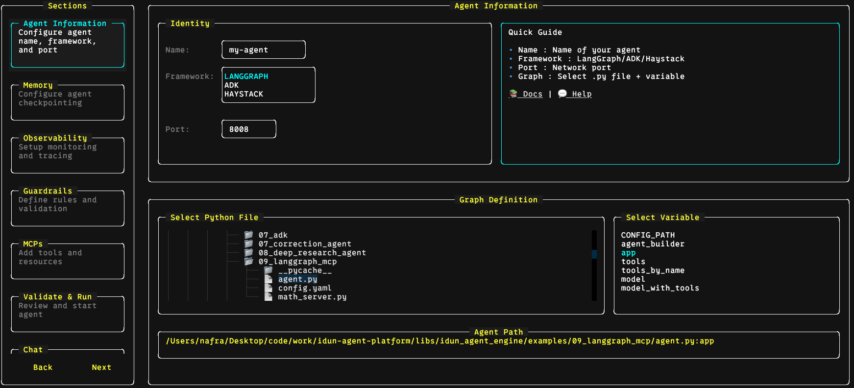This screenshot has height=388, width=854.
Task: Click the folder icon beside 07_adk
Action: [249, 235]
